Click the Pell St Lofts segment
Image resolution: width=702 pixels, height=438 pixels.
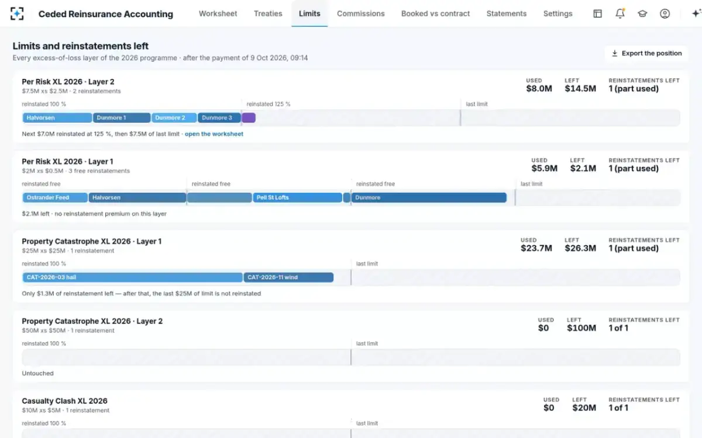(x=297, y=197)
